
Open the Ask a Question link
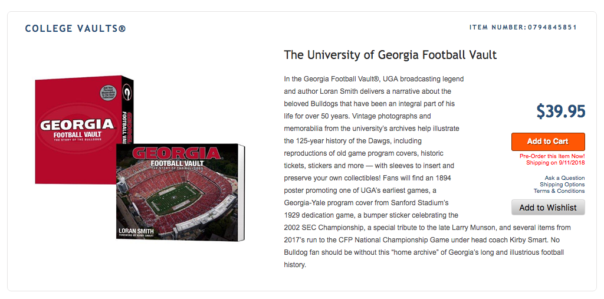click(x=564, y=178)
